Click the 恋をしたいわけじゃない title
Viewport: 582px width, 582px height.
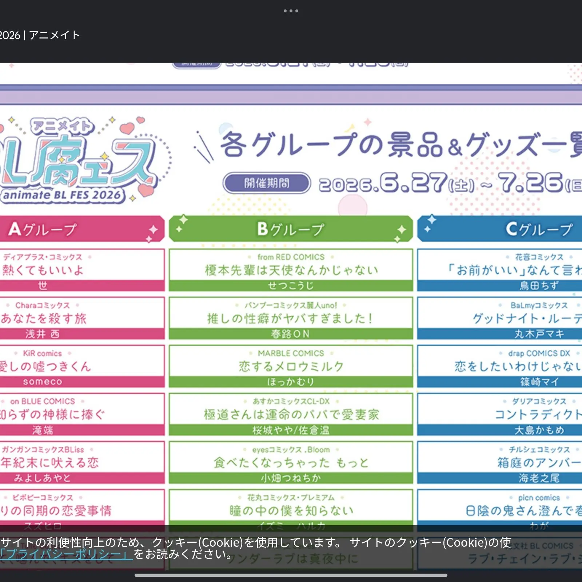(518, 366)
